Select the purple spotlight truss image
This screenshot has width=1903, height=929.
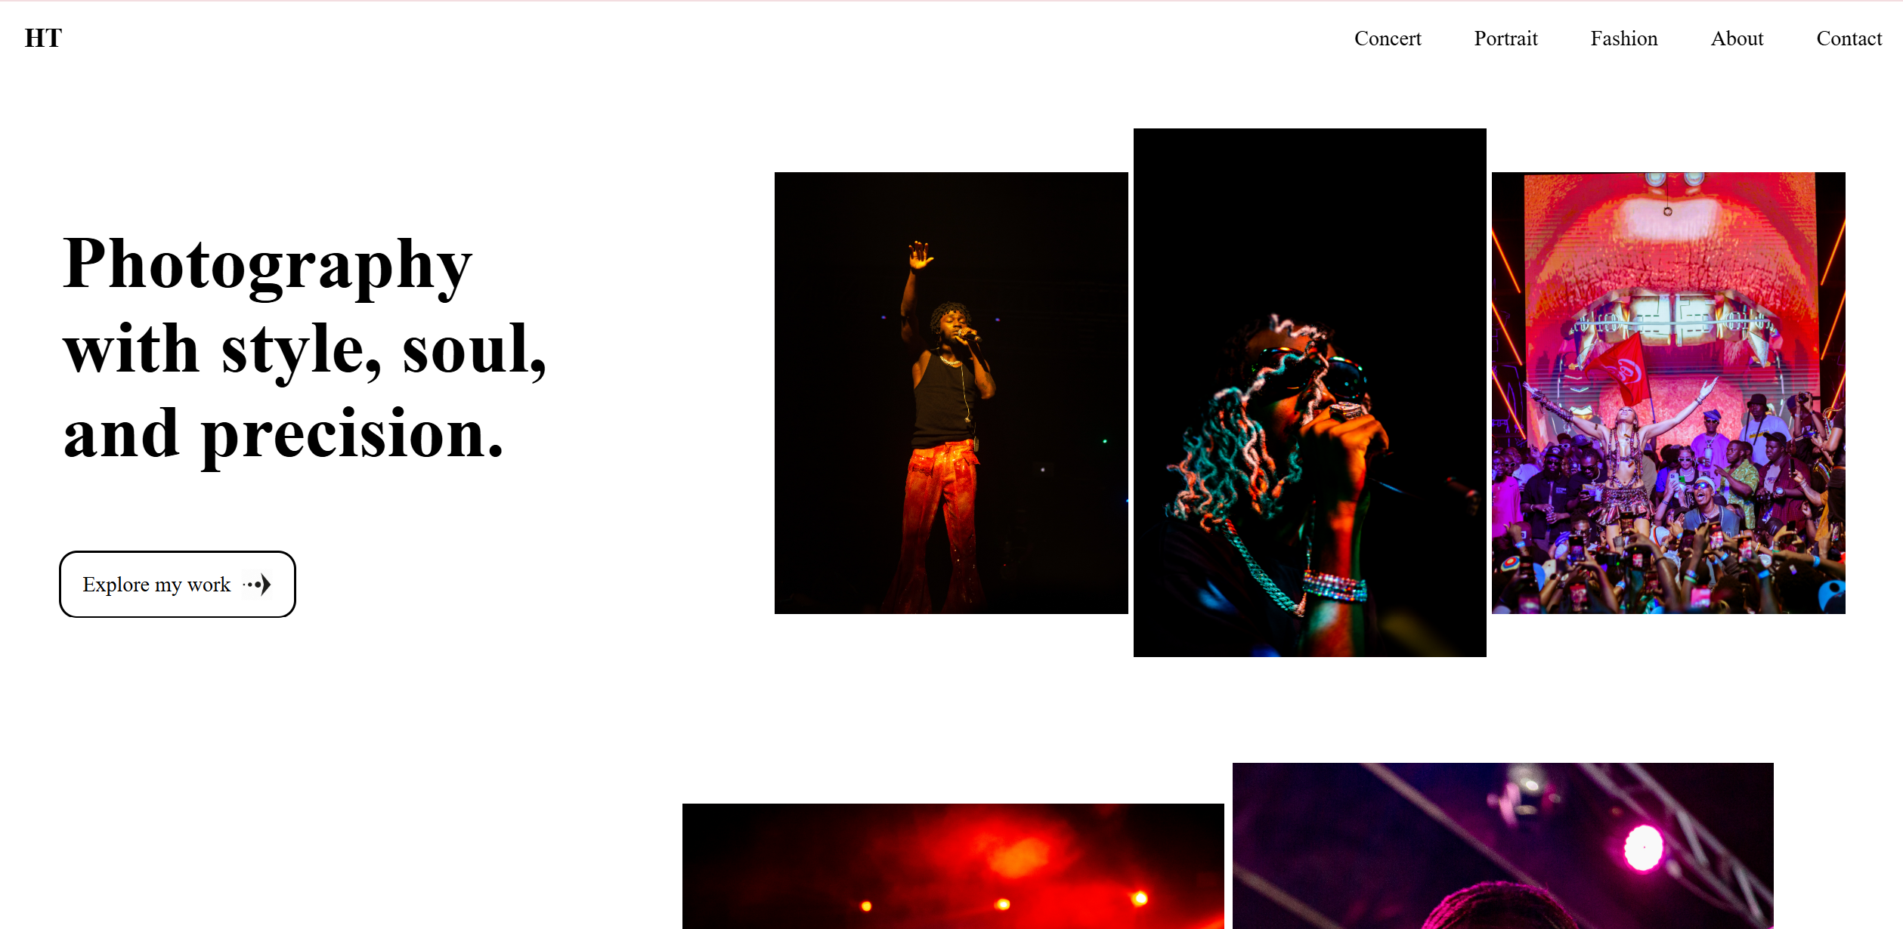(x=1502, y=846)
